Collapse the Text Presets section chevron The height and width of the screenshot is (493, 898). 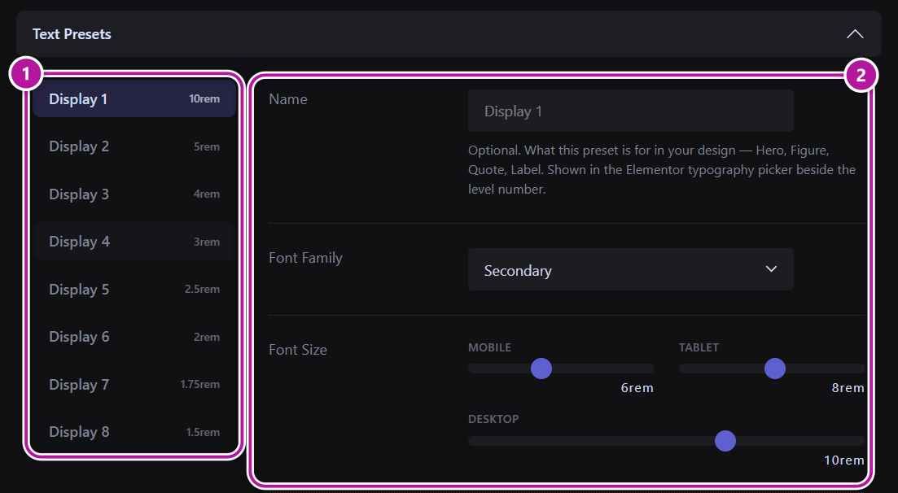tap(855, 34)
